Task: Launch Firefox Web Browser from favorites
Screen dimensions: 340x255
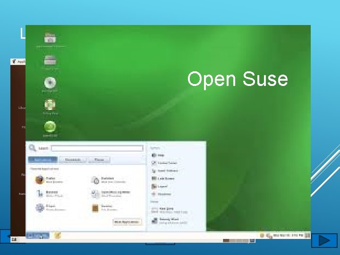Action: [49, 180]
